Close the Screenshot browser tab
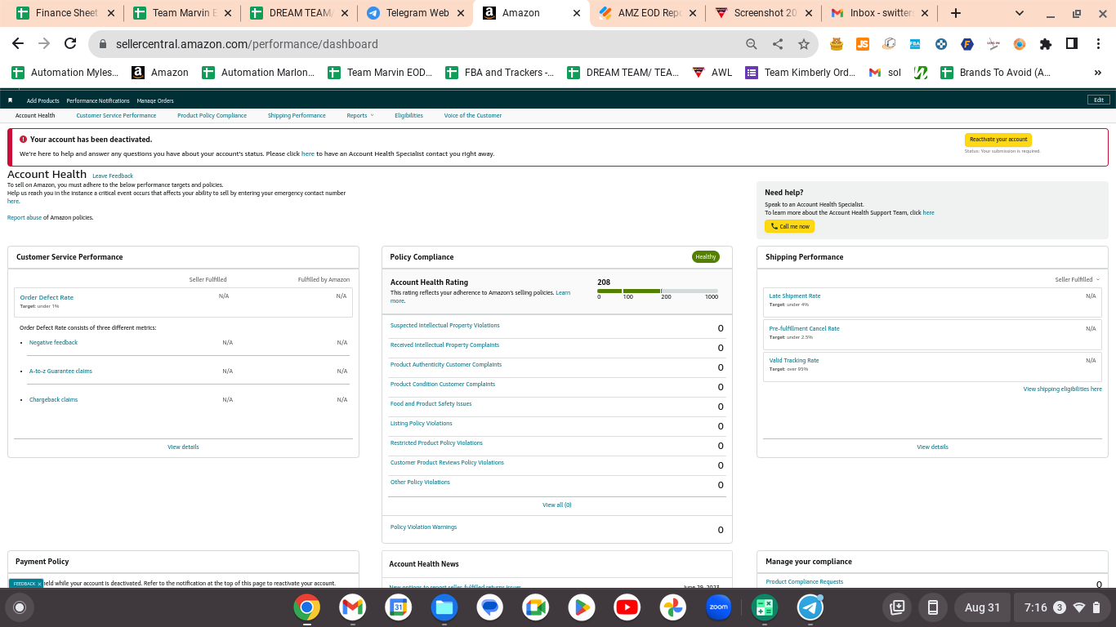 (x=807, y=13)
